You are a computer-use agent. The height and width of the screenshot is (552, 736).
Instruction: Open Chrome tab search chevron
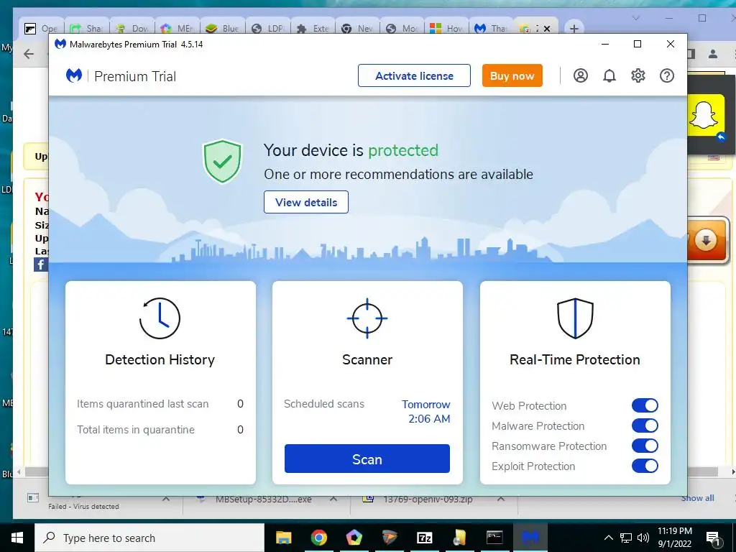click(x=636, y=18)
